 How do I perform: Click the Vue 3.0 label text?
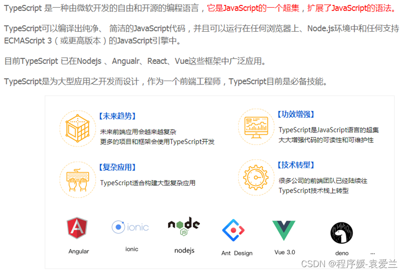pyautogui.click(x=284, y=252)
